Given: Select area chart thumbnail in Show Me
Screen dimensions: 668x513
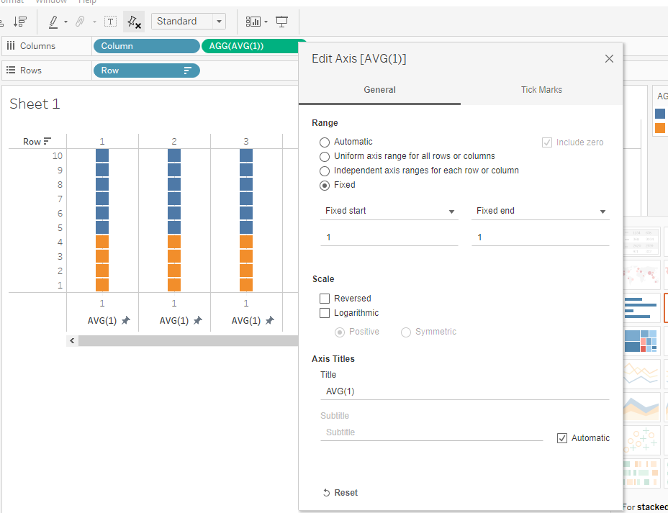Looking at the screenshot, I should point(641,407).
